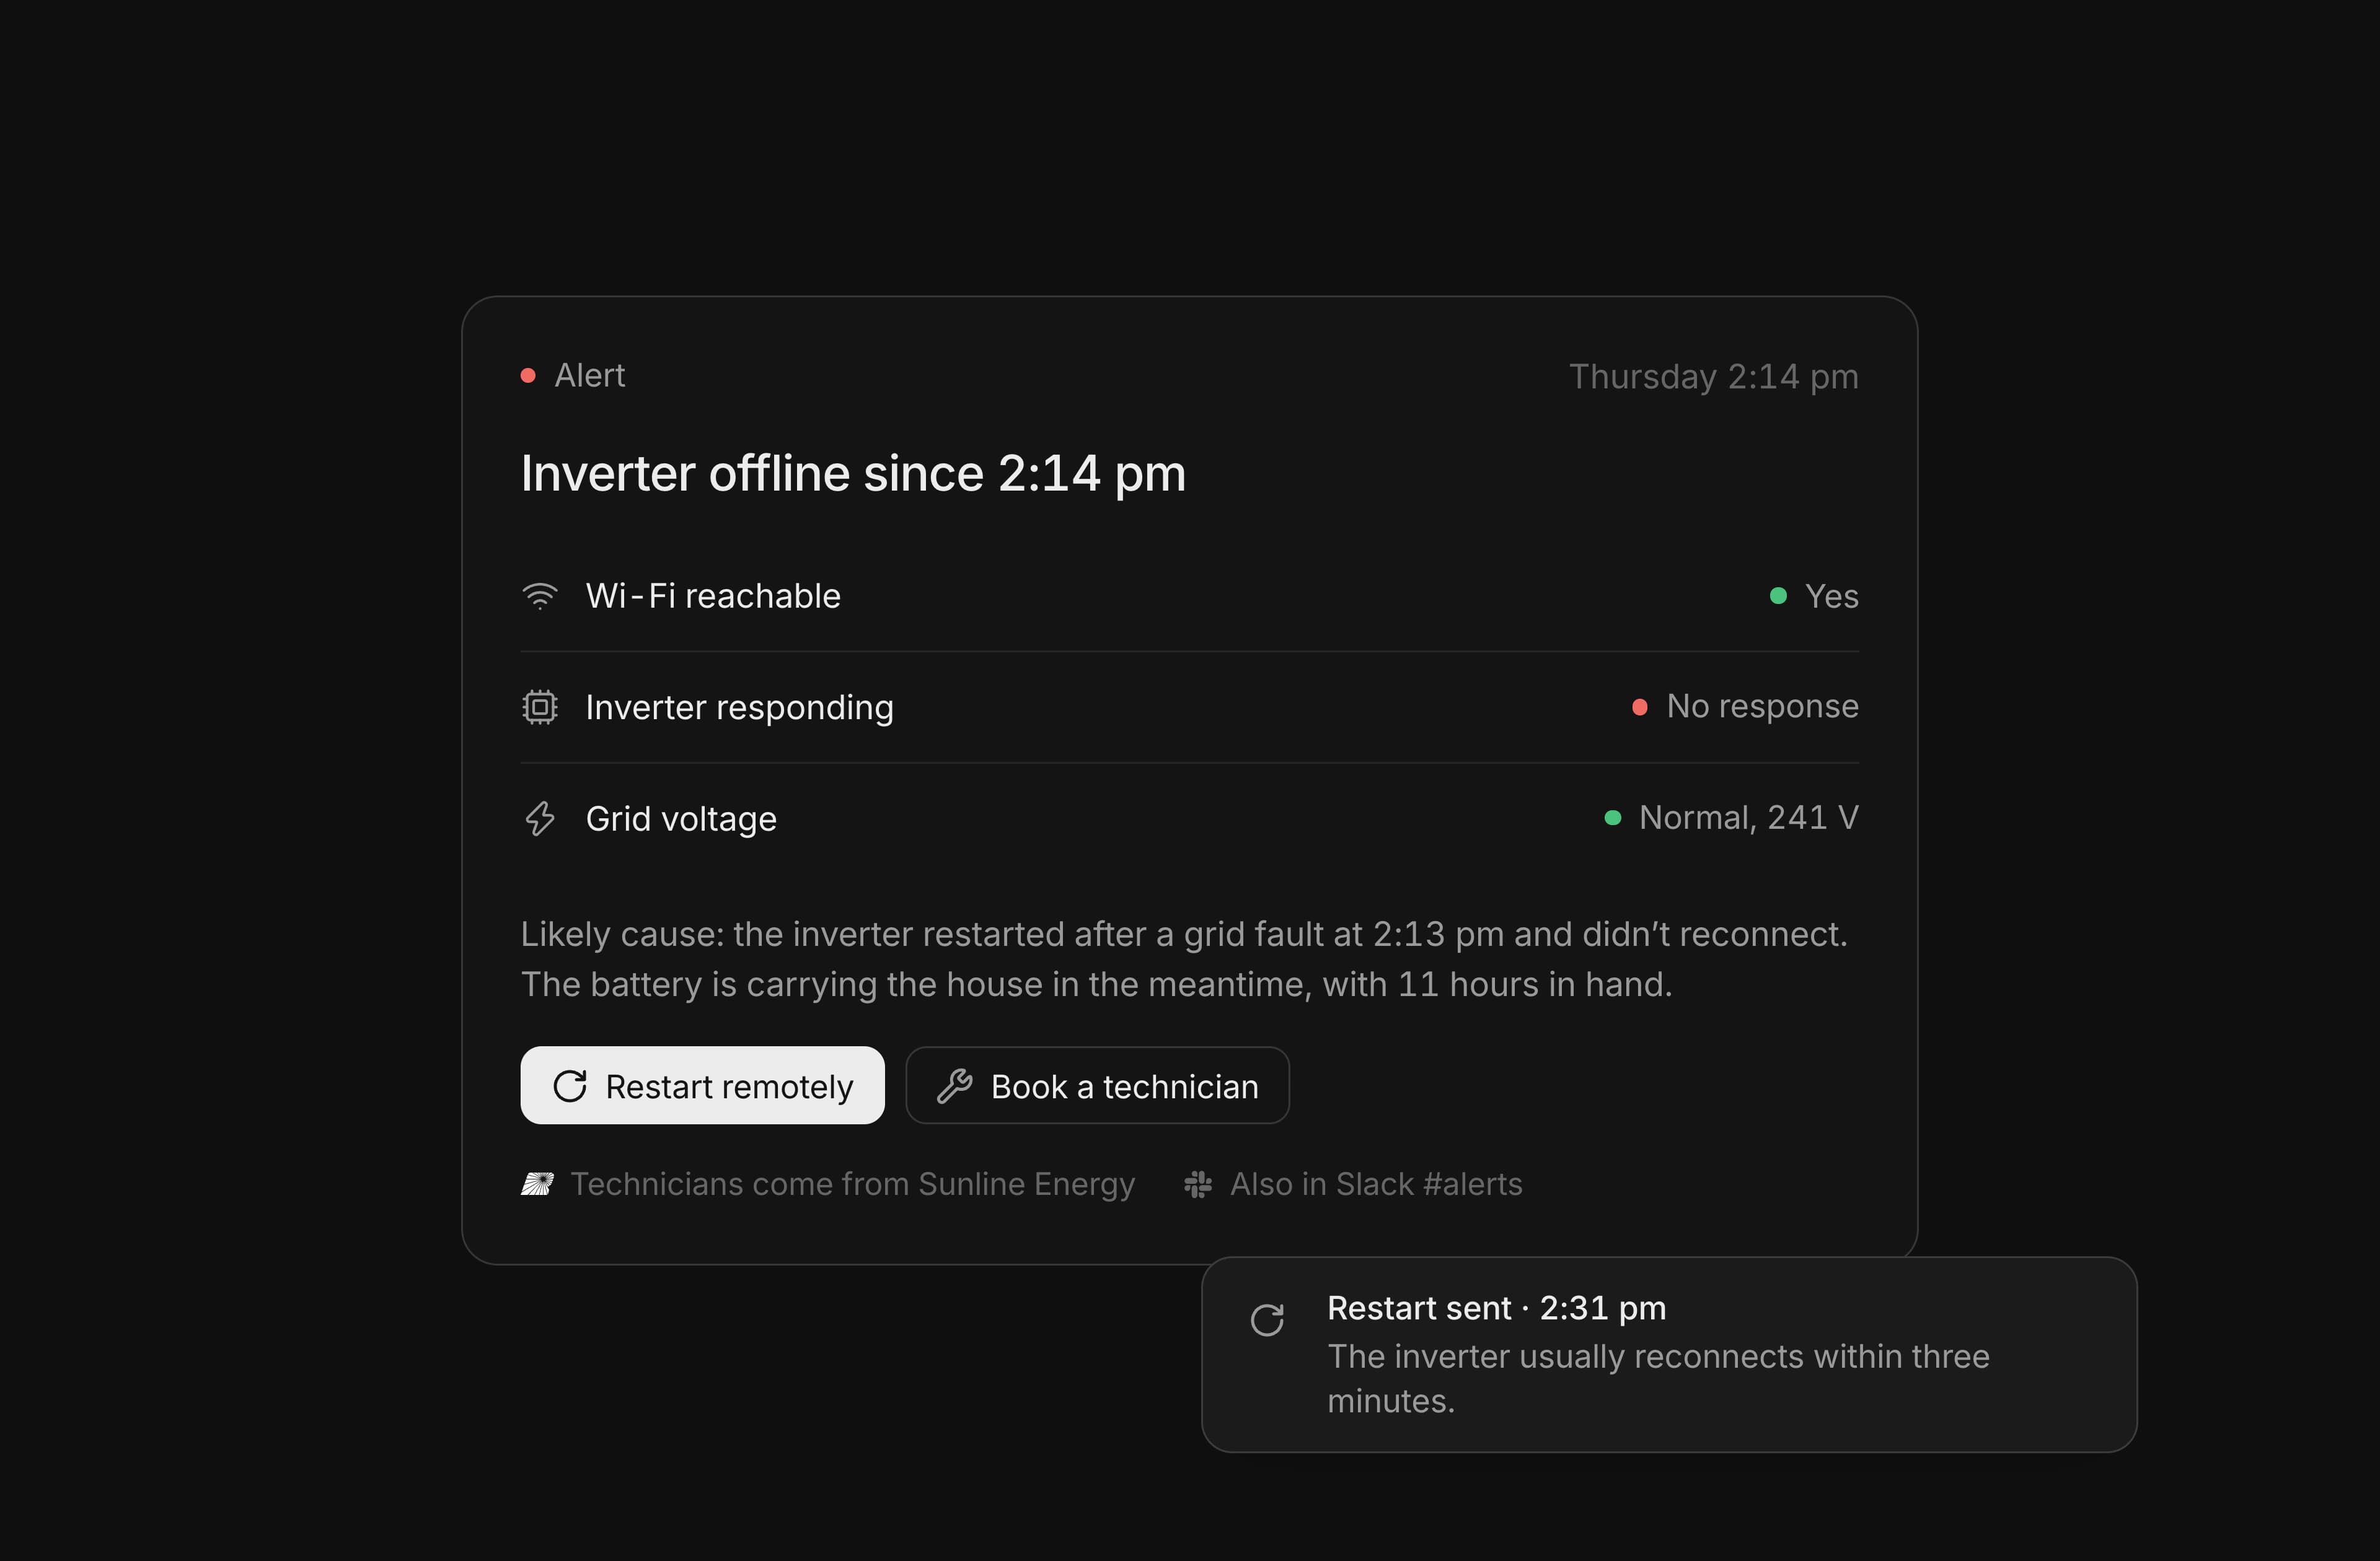Image resolution: width=2380 pixels, height=1561 pixels.
Task: Click the Normal, 241 V status value
Action: (1748, 818)
